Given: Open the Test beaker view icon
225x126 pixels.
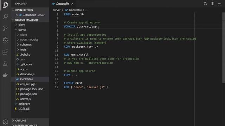Looking at the screenshot, I should (x=5, y=63).
